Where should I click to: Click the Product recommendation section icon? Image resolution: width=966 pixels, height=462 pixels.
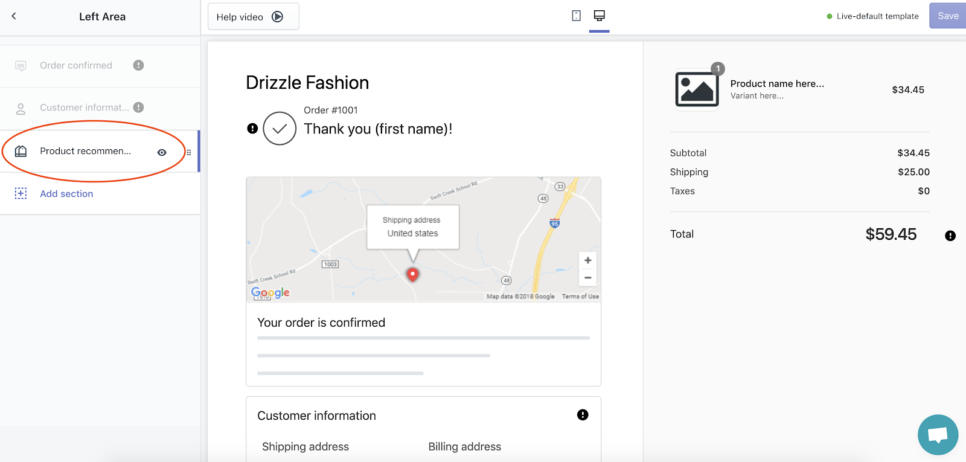[21, 151]
